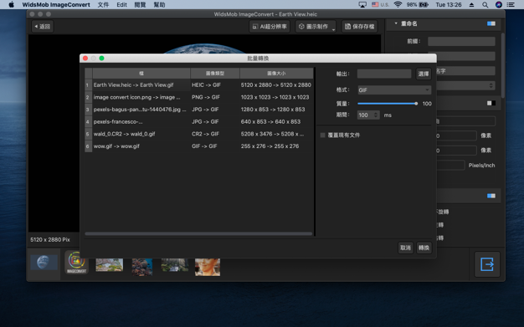Open the Edit menu
524x327 pixels.
(121, 5)
